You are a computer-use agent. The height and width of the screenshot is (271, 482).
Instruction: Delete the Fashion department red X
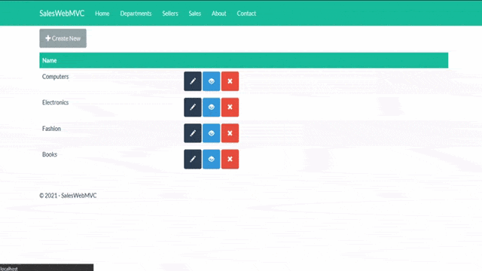[230, 133]
